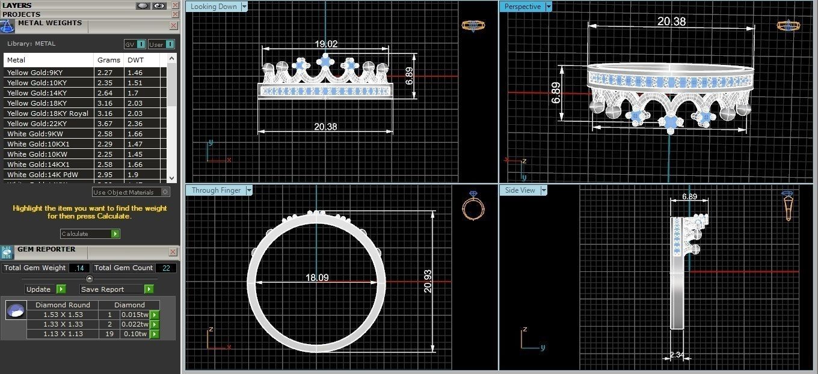Click ring view icon in Through Finger viewport
The width and height of the screenshot is (818, 374).
point(473,205)
